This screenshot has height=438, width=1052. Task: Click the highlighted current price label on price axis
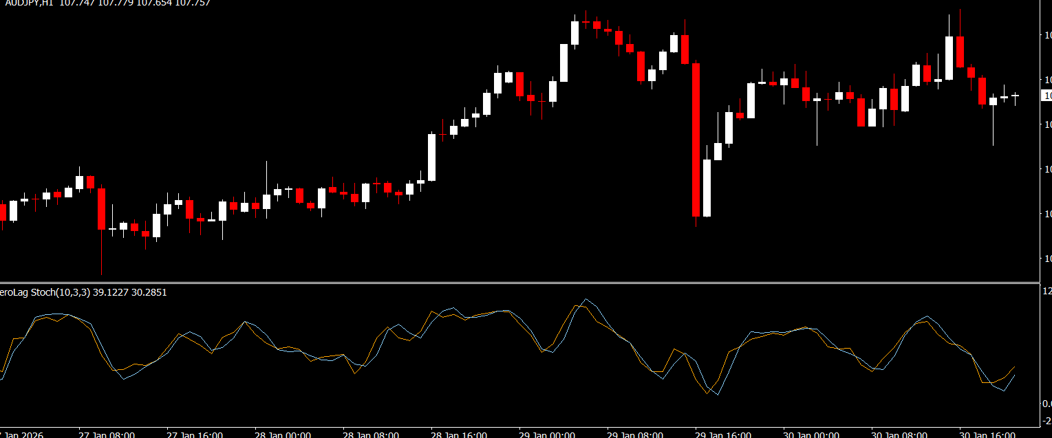pos(1046,96)
